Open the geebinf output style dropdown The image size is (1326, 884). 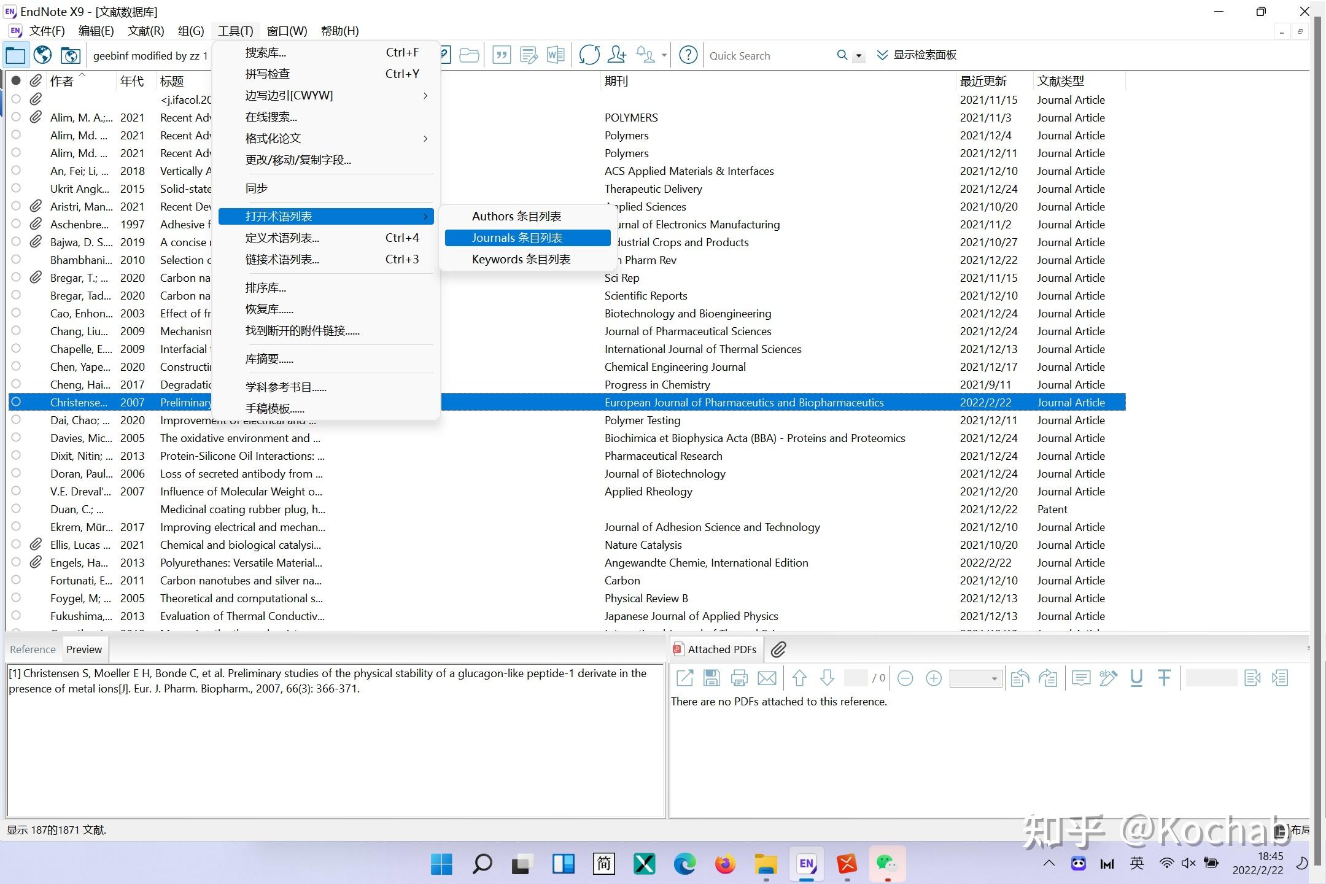click(x=150, y=56)
